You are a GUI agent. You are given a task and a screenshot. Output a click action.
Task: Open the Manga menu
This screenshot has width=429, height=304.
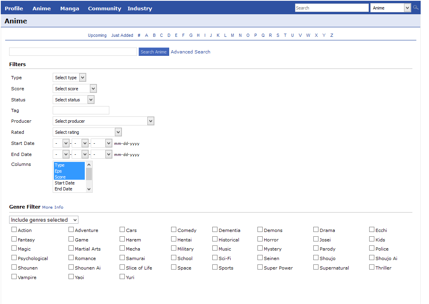coord(69,8)
